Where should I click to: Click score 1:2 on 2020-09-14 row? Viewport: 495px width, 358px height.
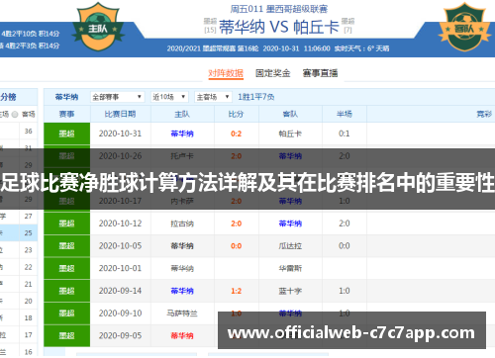[x=236, y=291]
